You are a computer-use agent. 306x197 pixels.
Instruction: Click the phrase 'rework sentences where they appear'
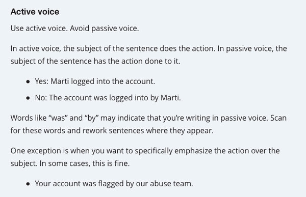tap(148, 131)
